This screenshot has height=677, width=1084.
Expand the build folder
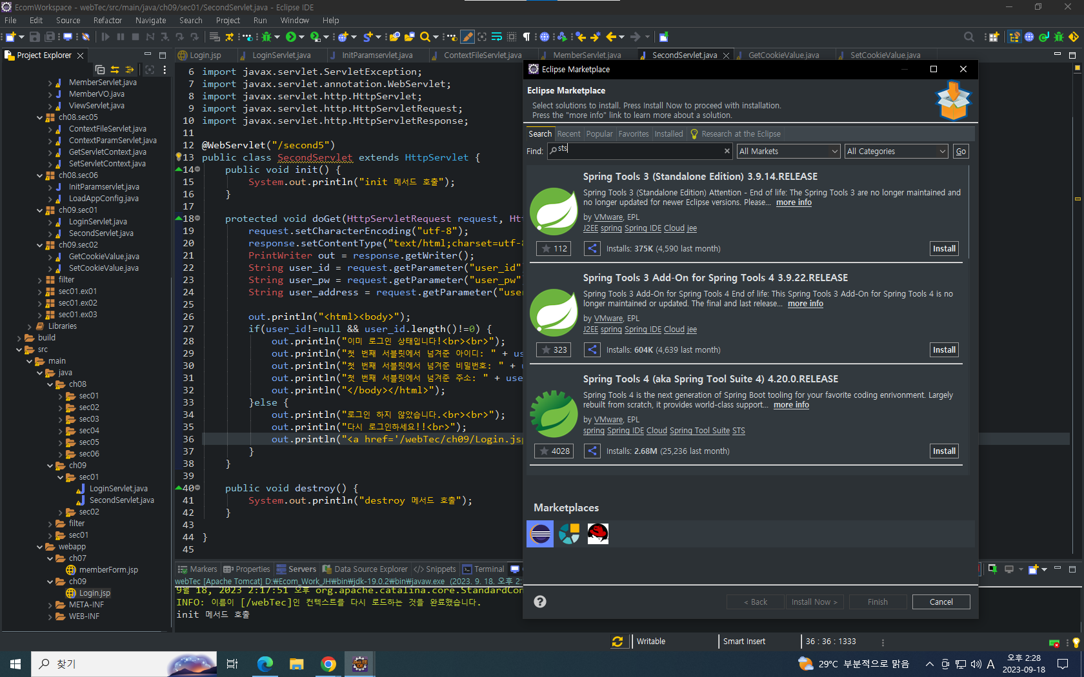coord(19,338)
